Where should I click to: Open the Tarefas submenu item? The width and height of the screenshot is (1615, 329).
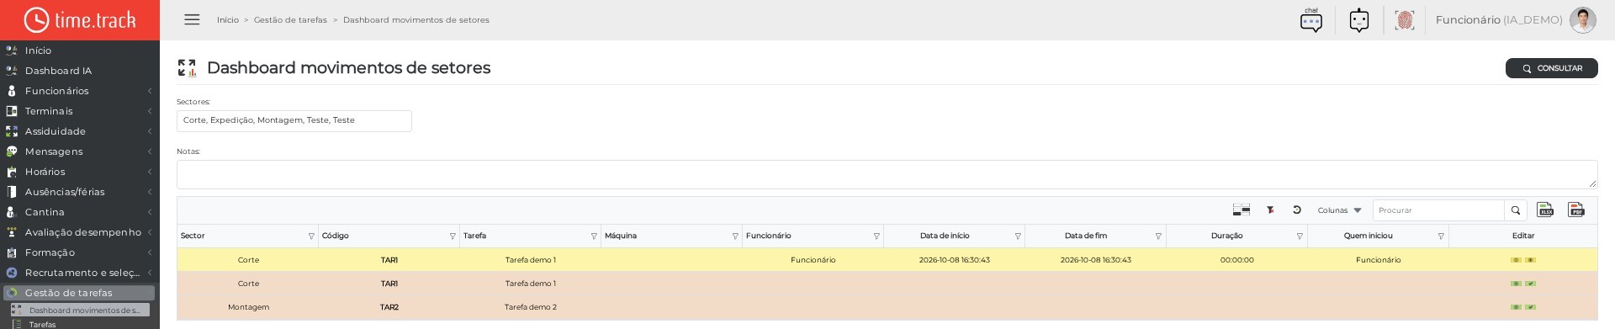42,324
